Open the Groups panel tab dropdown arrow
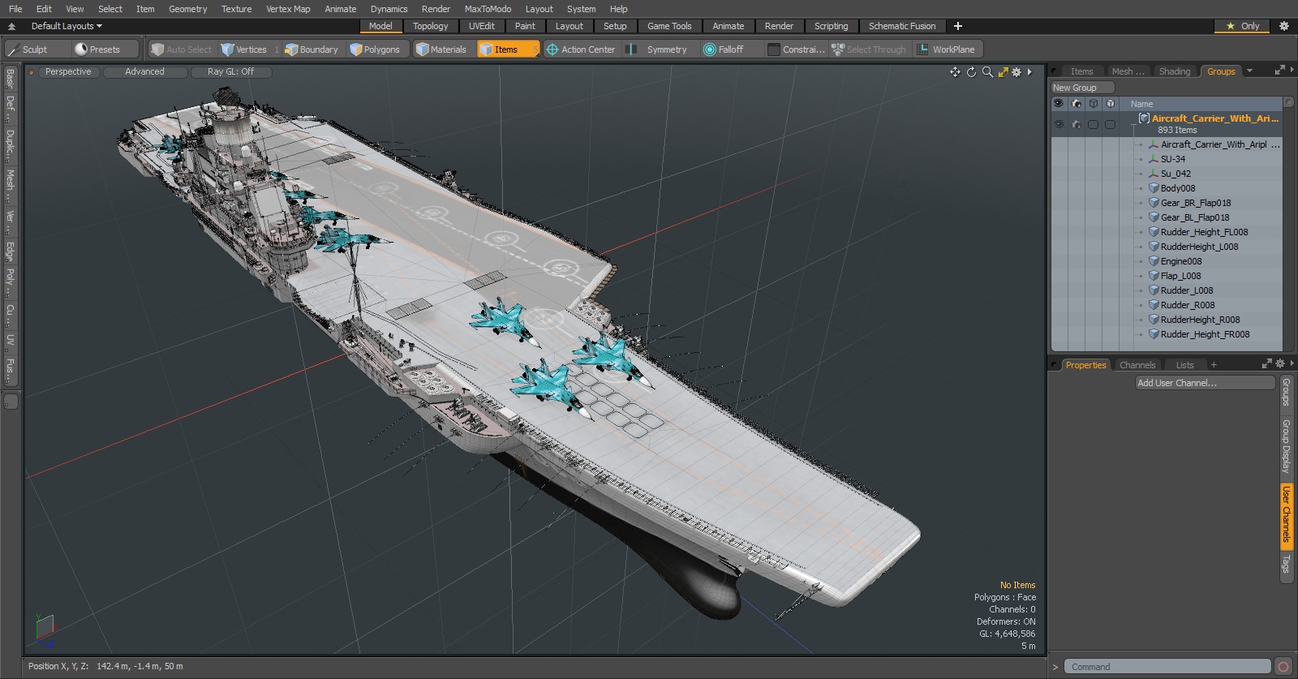This screenshot has height=679, width=1298. tap(1249, 71)
